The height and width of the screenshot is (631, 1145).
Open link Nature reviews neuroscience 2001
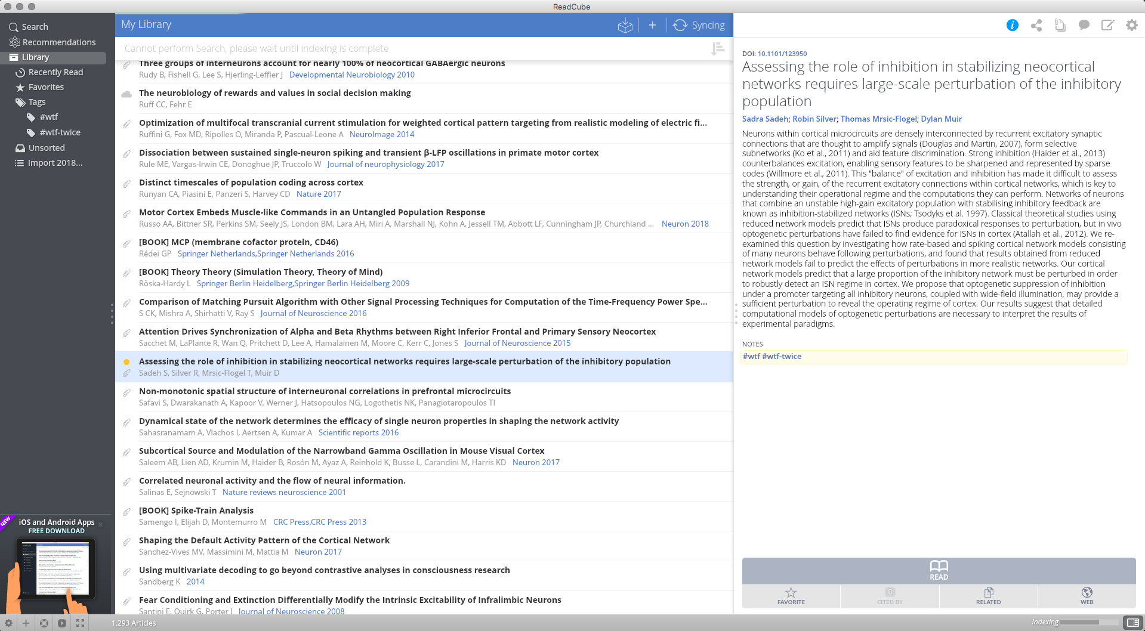pos(284,492)
